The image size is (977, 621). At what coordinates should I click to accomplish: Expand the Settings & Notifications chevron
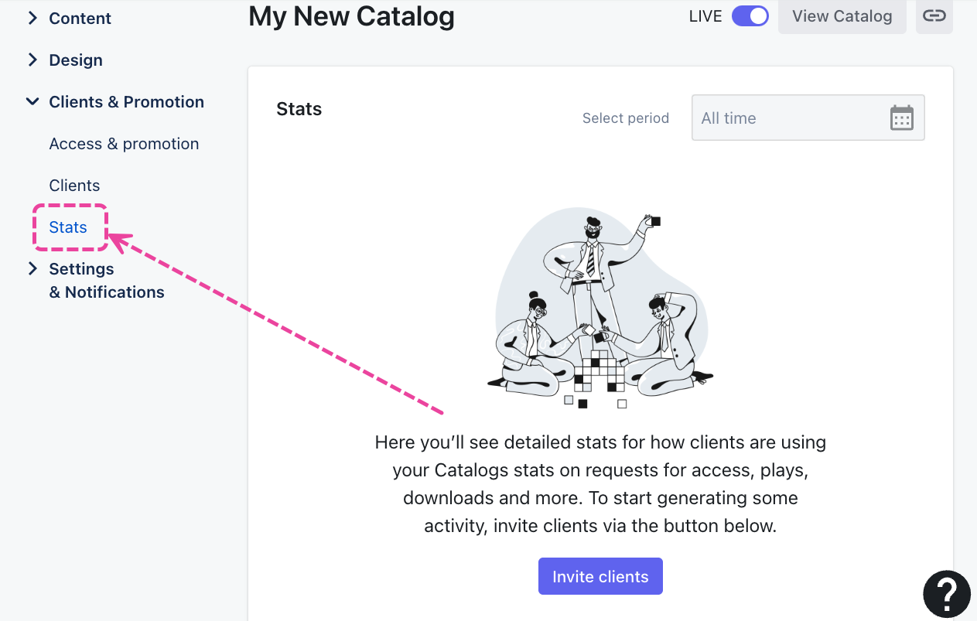[x=32, y=268]
